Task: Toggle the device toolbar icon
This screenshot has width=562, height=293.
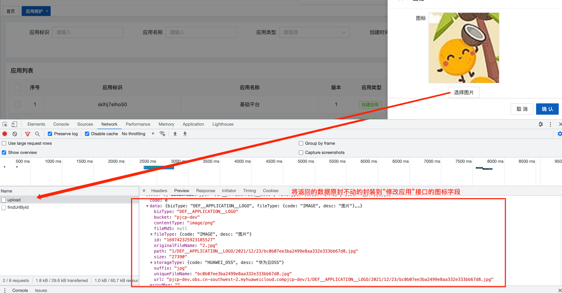Action: coord(15,124)
